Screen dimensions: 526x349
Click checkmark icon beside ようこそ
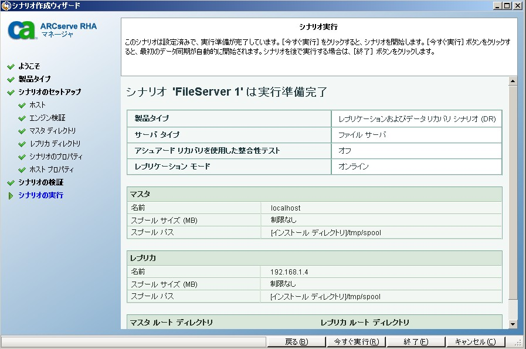(x=11, y=66)
